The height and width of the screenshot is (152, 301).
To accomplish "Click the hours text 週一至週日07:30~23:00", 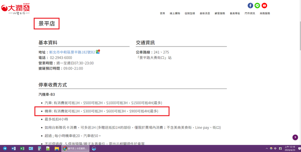I will [75, 63].
